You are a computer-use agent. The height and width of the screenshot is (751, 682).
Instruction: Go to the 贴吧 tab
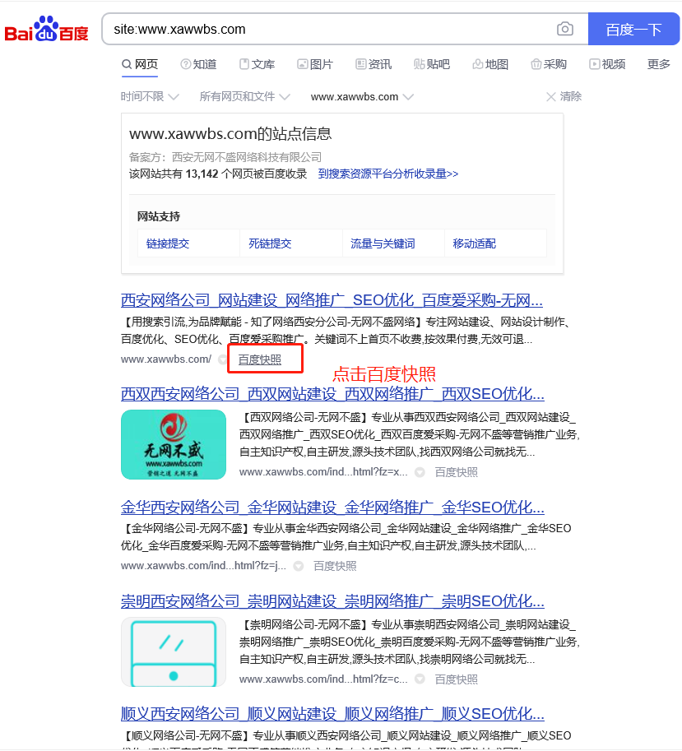coord(432,64)
